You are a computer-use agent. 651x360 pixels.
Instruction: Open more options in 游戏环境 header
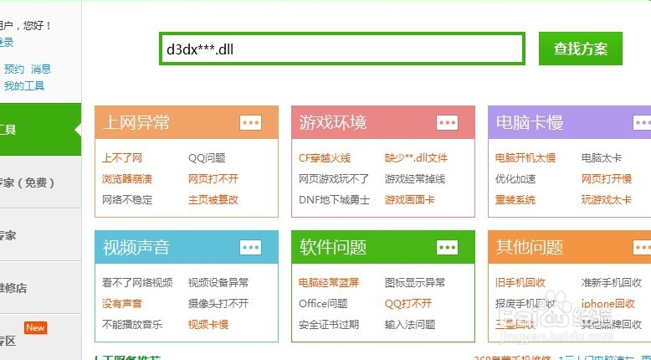point(447,122)
